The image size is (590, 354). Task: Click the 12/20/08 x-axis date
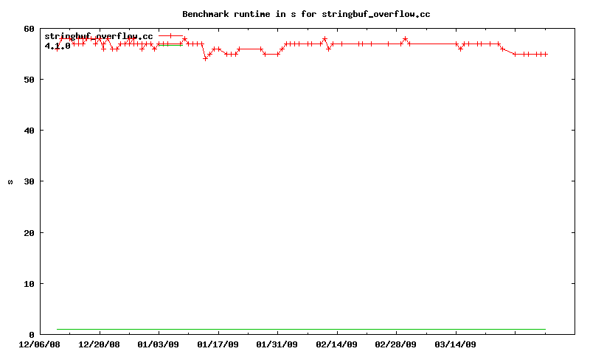tap(99, 344)
